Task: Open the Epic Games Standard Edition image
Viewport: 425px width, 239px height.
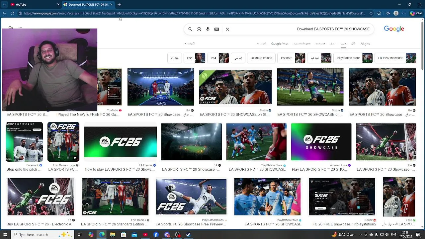Action: (x=115, y=197)
